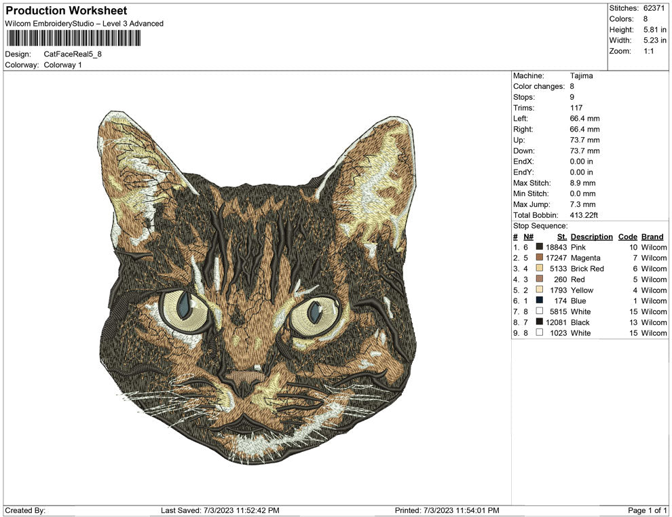Pick the Red thread swatch in row 4
672x517 pixels.
(540, 279)
